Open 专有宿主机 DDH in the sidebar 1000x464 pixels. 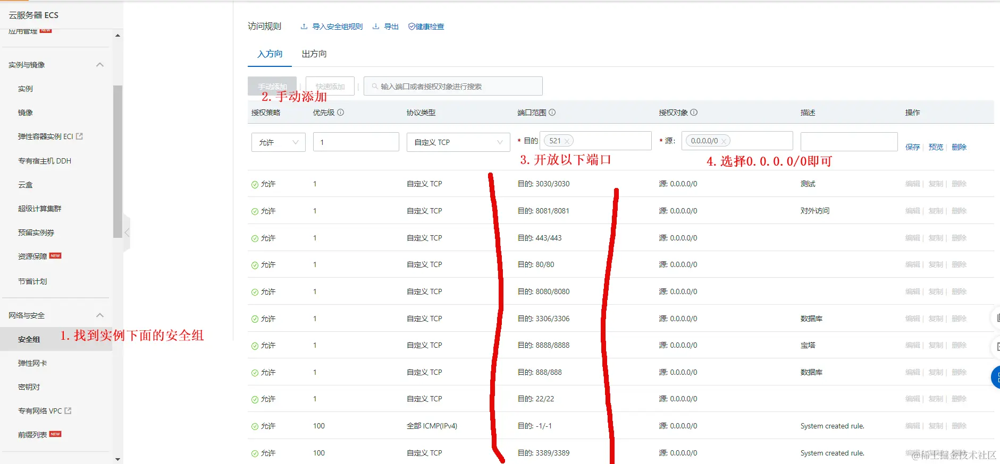click(x=45, y=161)
